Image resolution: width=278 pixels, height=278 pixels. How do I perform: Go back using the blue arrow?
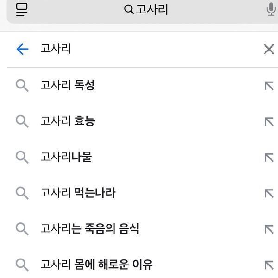tap(22, 49)
